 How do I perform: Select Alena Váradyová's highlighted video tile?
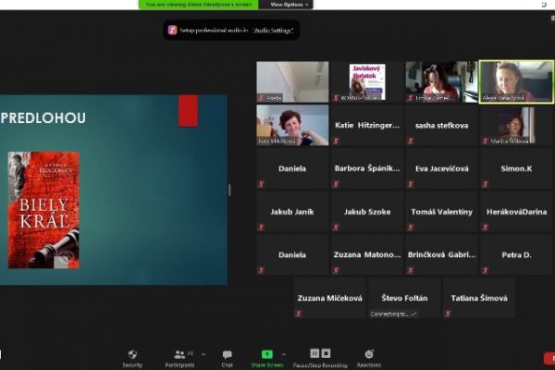pos(515,81)
